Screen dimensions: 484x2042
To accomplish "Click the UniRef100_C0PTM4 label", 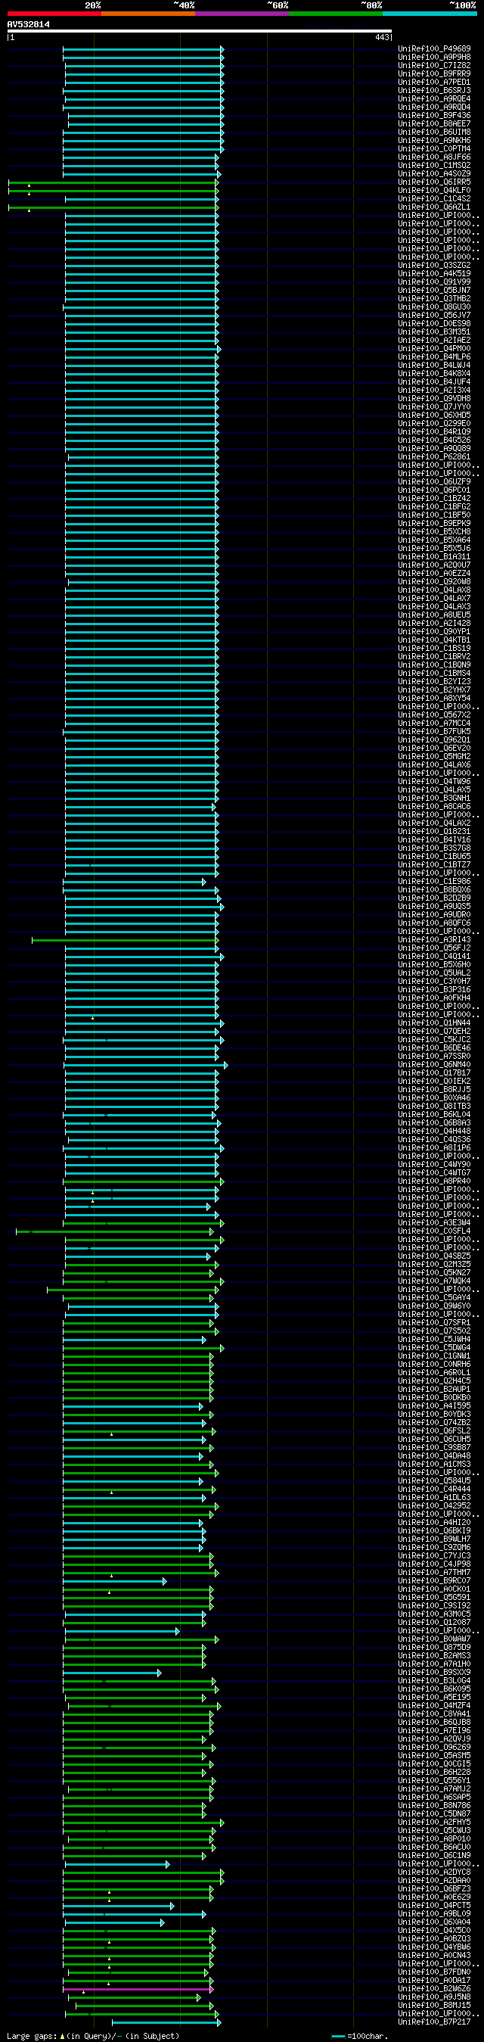I will tap(434, 149).
